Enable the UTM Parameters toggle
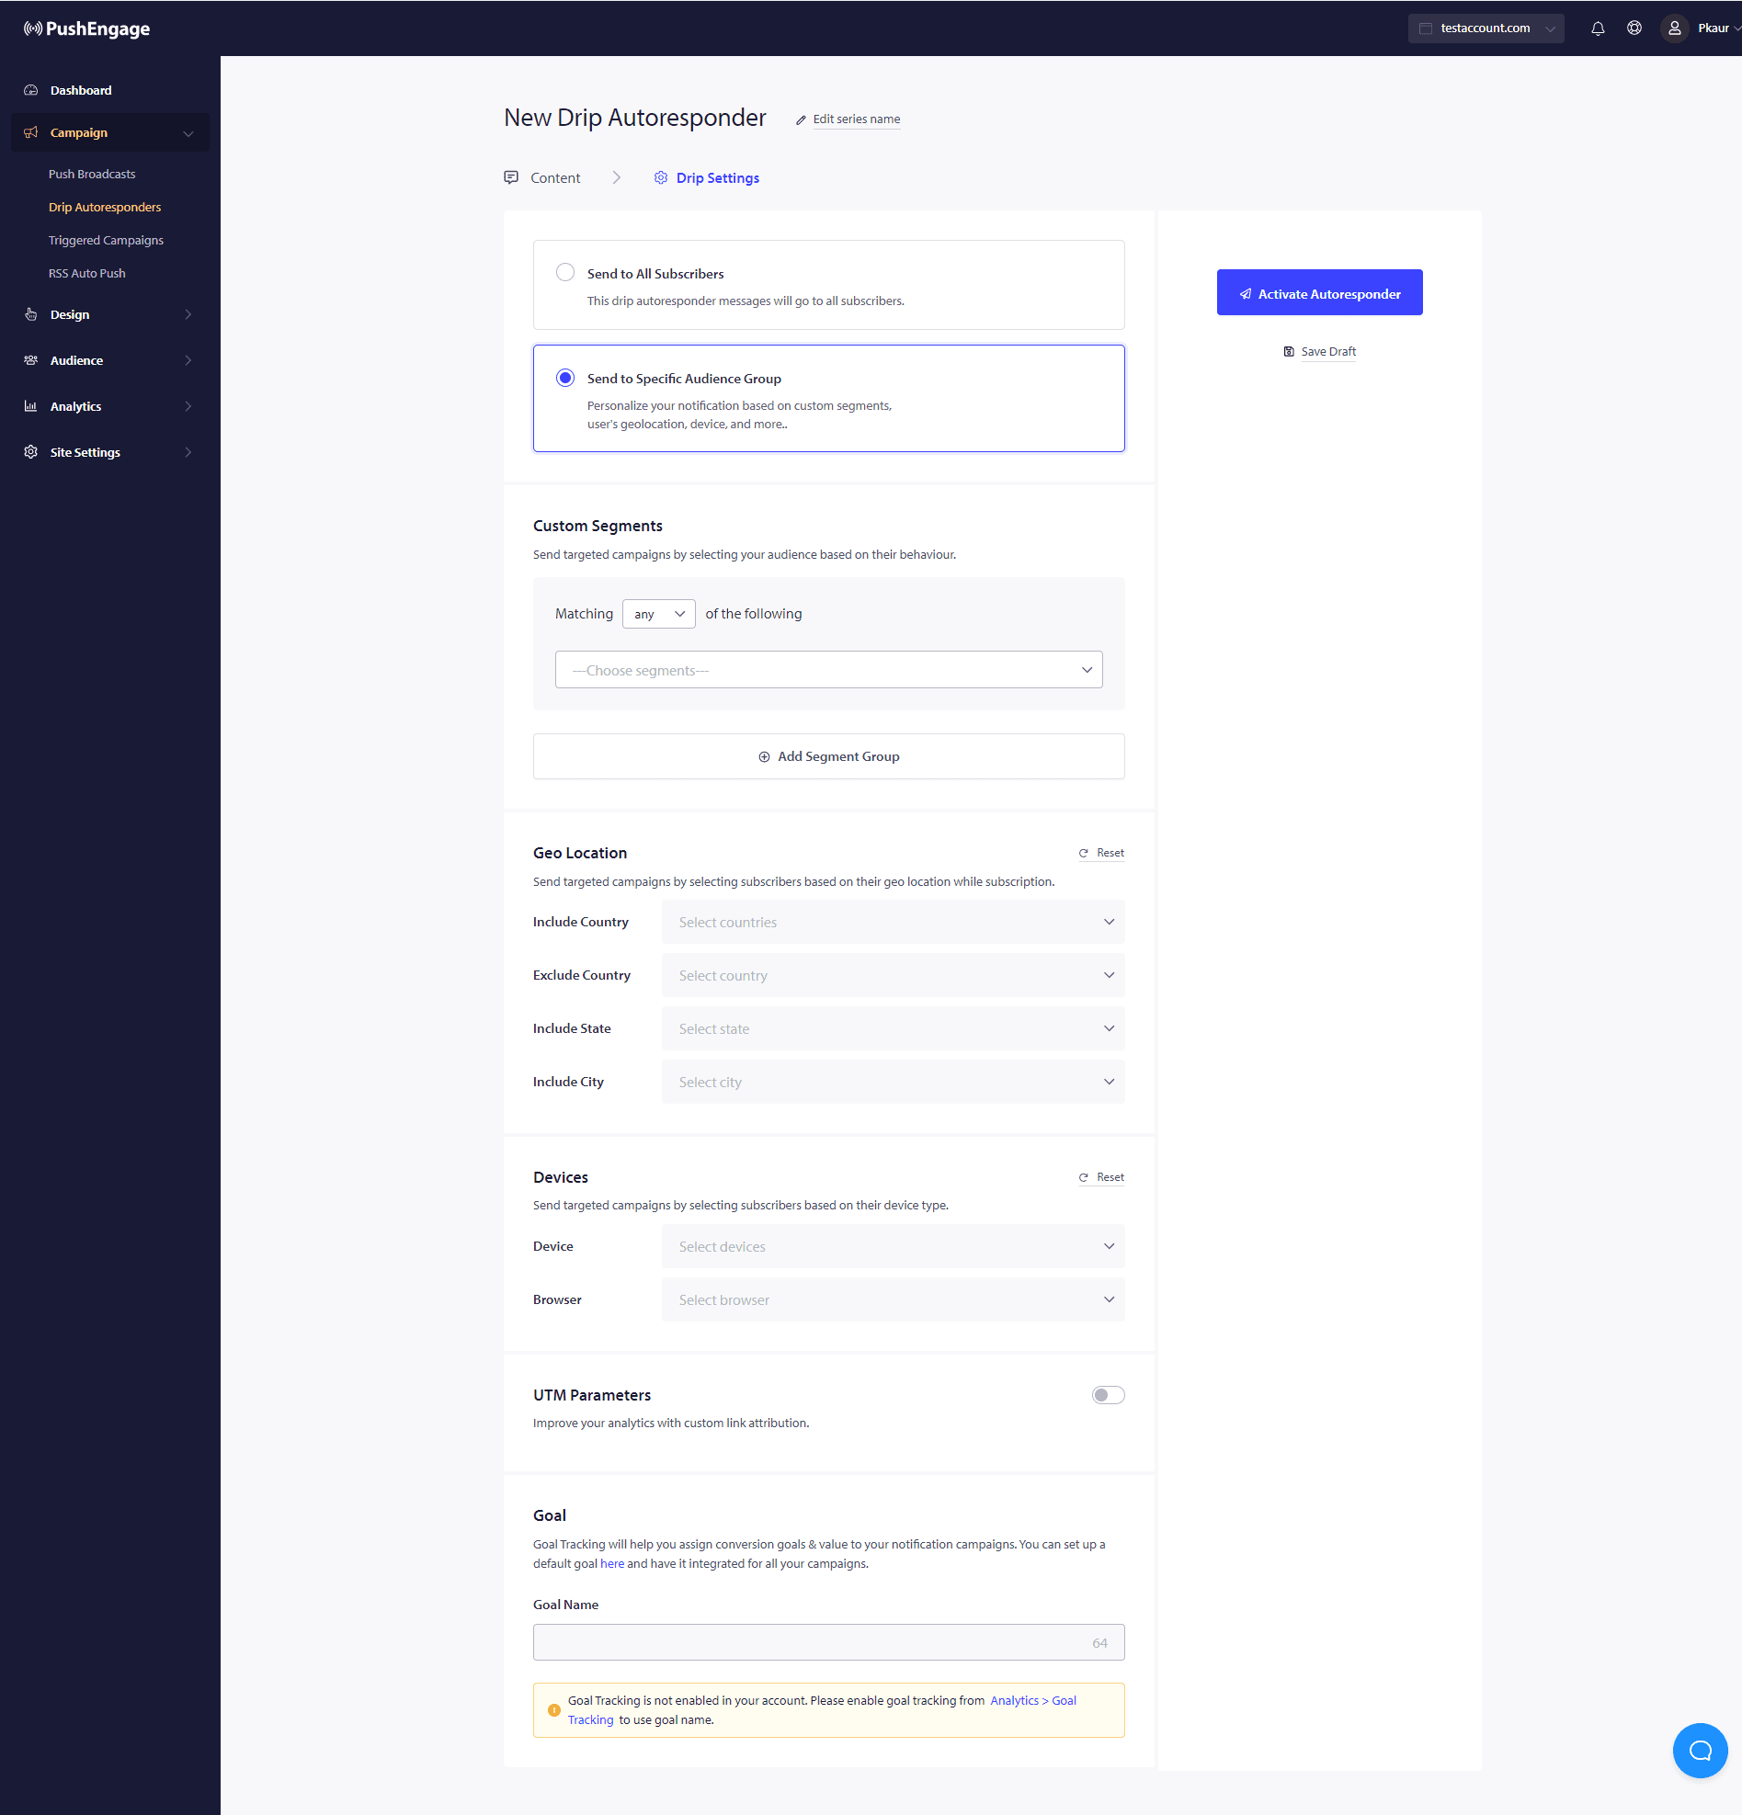Screen dimensions: 1742x1815 point(1108,1395)
